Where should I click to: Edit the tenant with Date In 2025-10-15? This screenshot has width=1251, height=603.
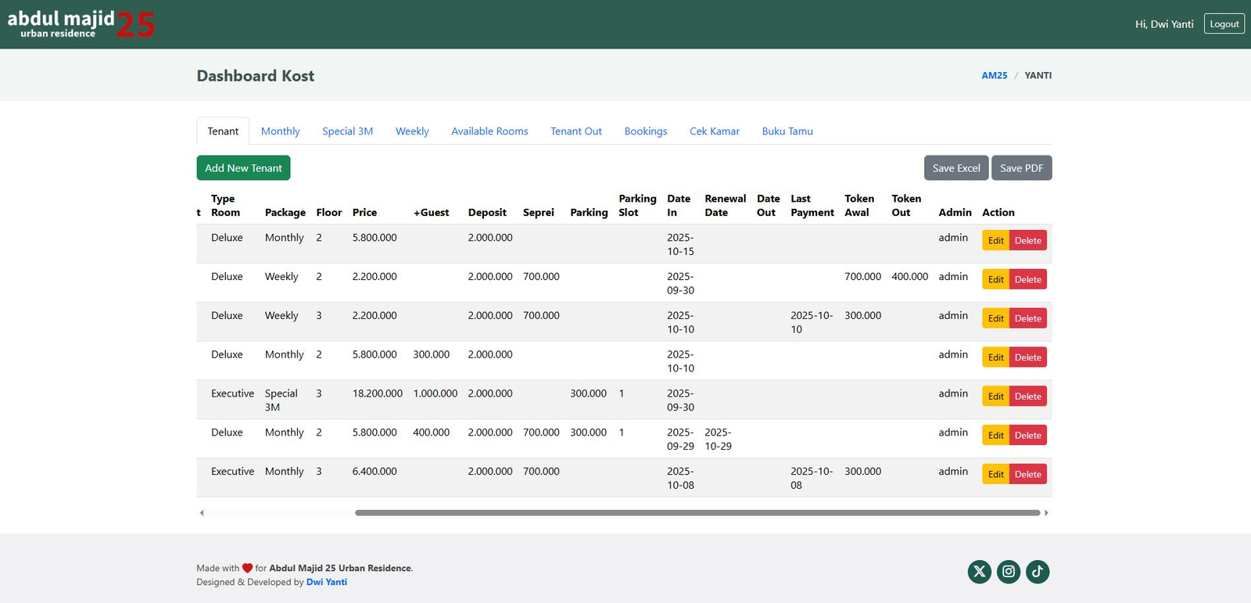995,240
